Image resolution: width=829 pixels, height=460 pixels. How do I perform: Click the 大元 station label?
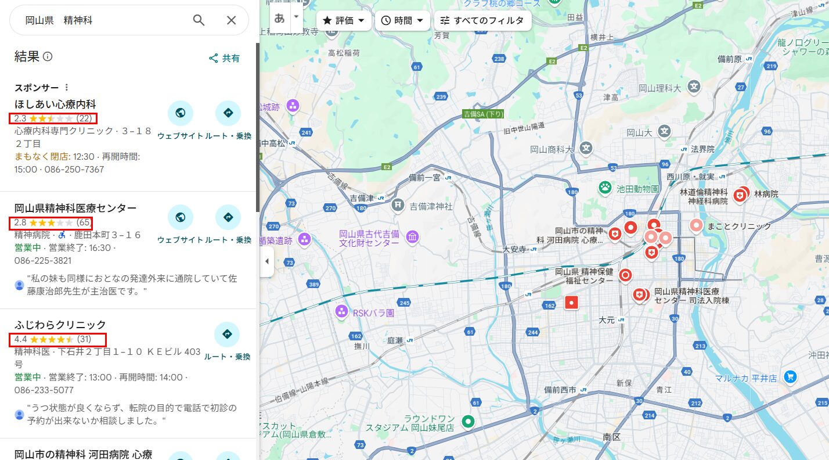tap(606, 320)
